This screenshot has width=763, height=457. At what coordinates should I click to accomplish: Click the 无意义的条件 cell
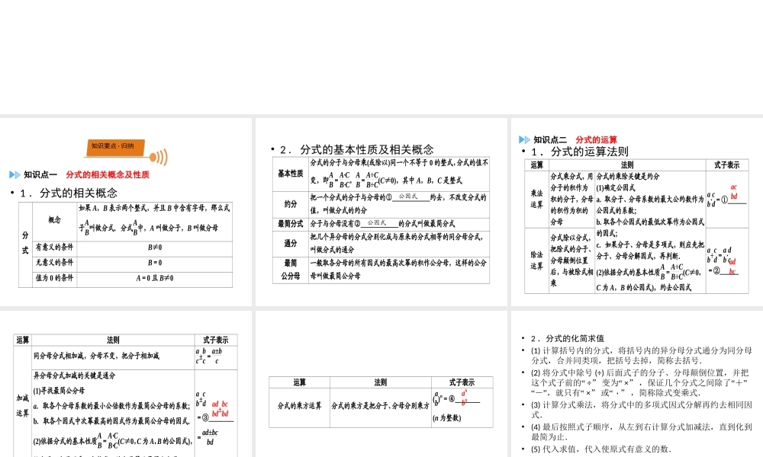[x=54, y=263]
